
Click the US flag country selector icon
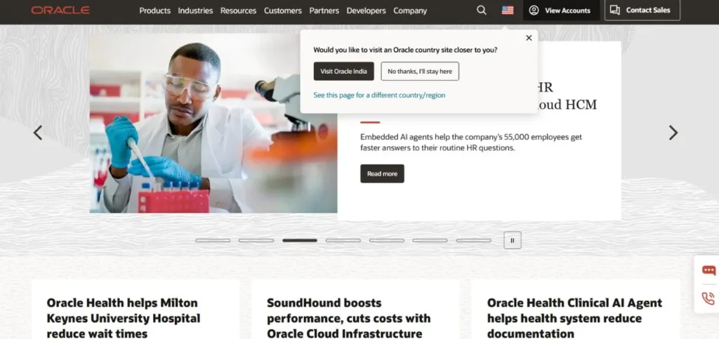(508, 10)
